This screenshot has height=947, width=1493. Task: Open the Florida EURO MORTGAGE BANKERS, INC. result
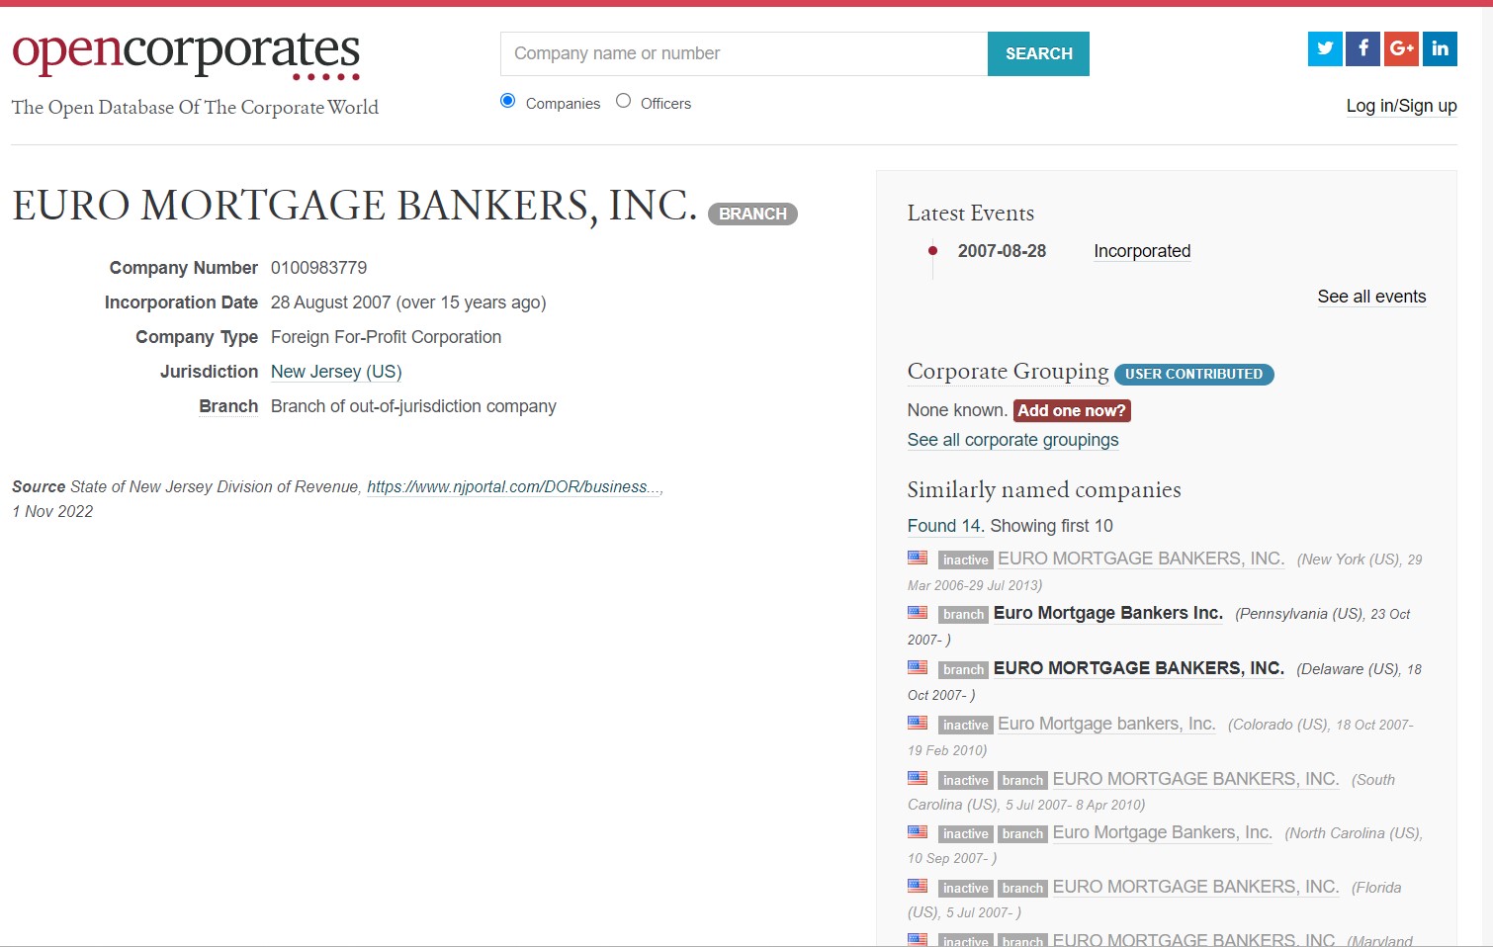[x=1195, y=887]
